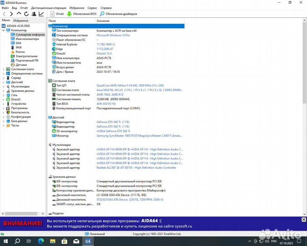Screen dimensions: 307x246
Task: Collapse the Компьютер tree node
Action: [3, 30]
